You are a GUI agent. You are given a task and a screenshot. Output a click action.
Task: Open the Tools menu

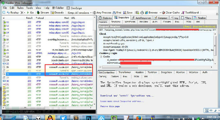tap(29, 8)
